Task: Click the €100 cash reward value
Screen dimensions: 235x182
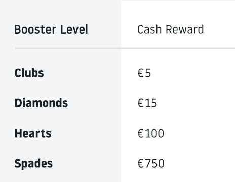Action: [x=150, y=134]
